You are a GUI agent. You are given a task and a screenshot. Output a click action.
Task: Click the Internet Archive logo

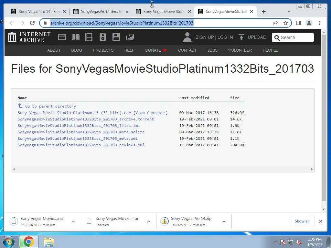[29, 37]
